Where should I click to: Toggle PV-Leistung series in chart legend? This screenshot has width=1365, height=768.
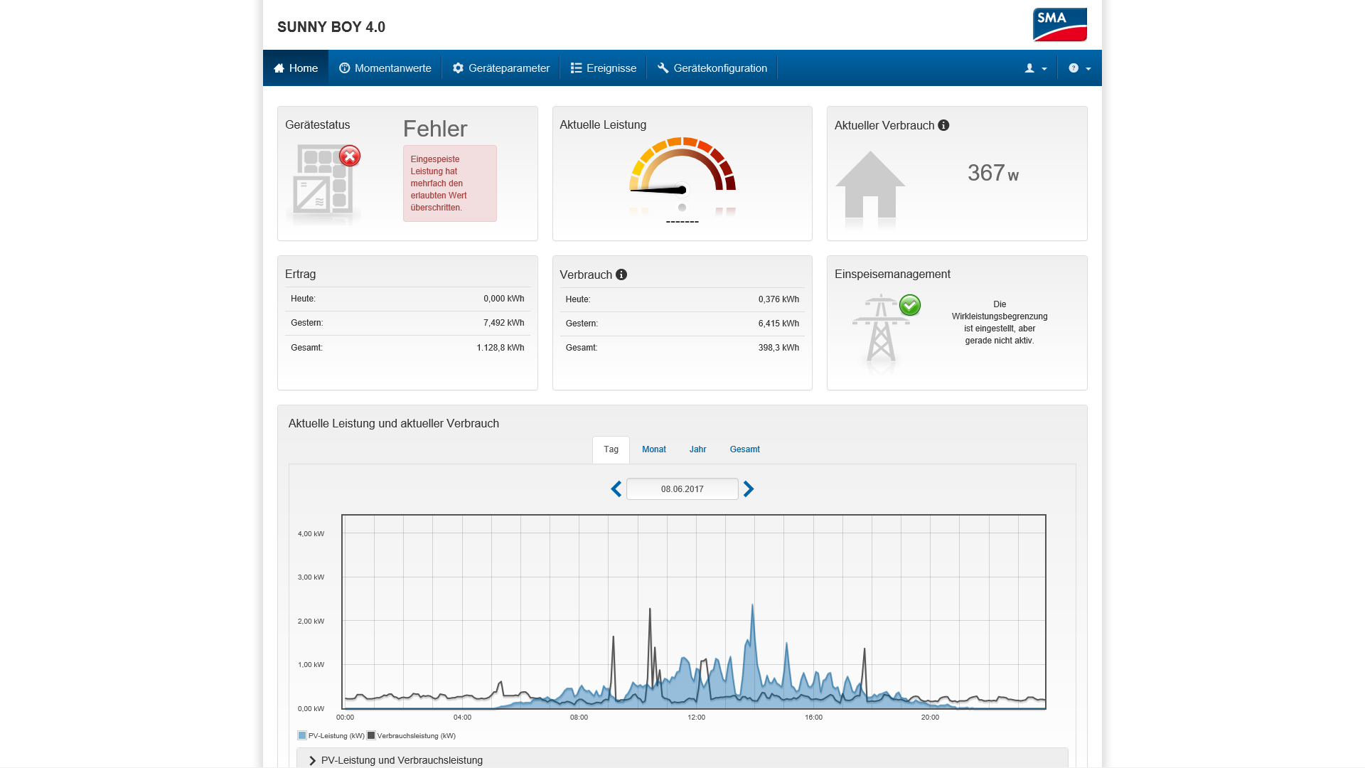pos(331,736)
